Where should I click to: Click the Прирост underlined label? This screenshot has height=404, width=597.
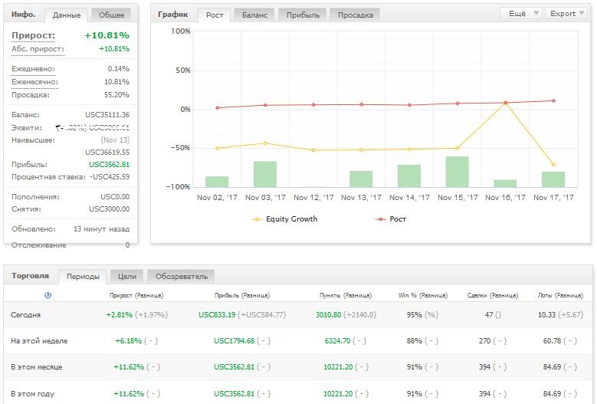pyautogui.click(x=33, y=36)
